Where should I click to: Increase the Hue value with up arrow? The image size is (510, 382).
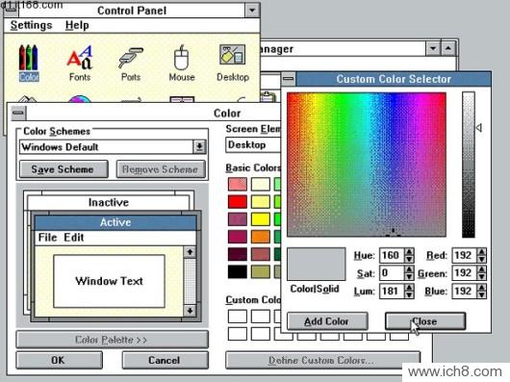pos(410,252)
